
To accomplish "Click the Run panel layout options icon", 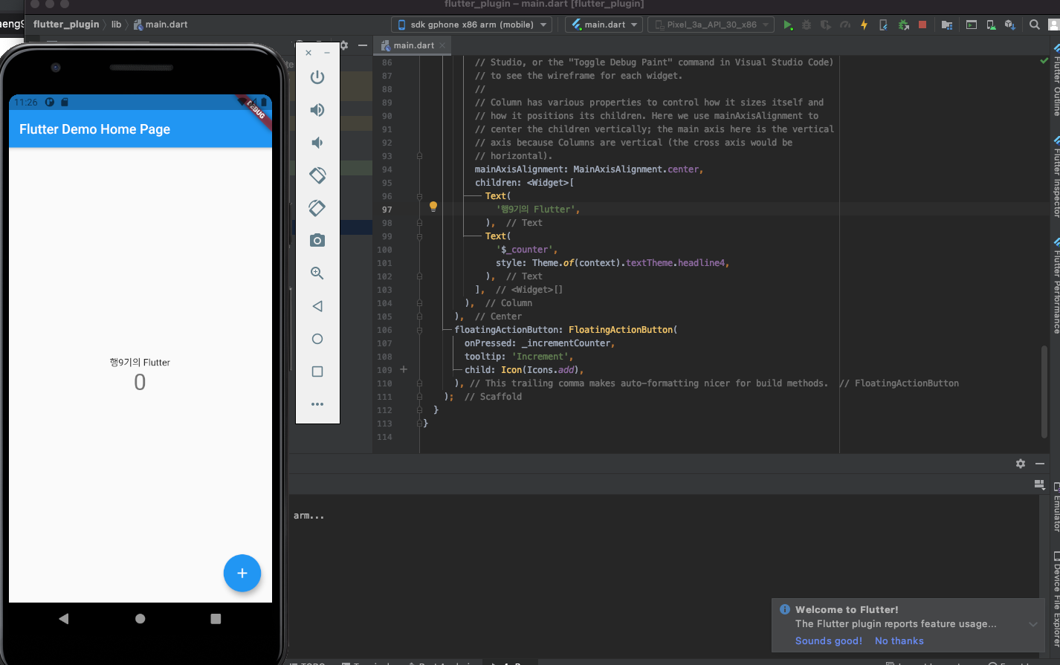I will click(x=1040, y=484).
